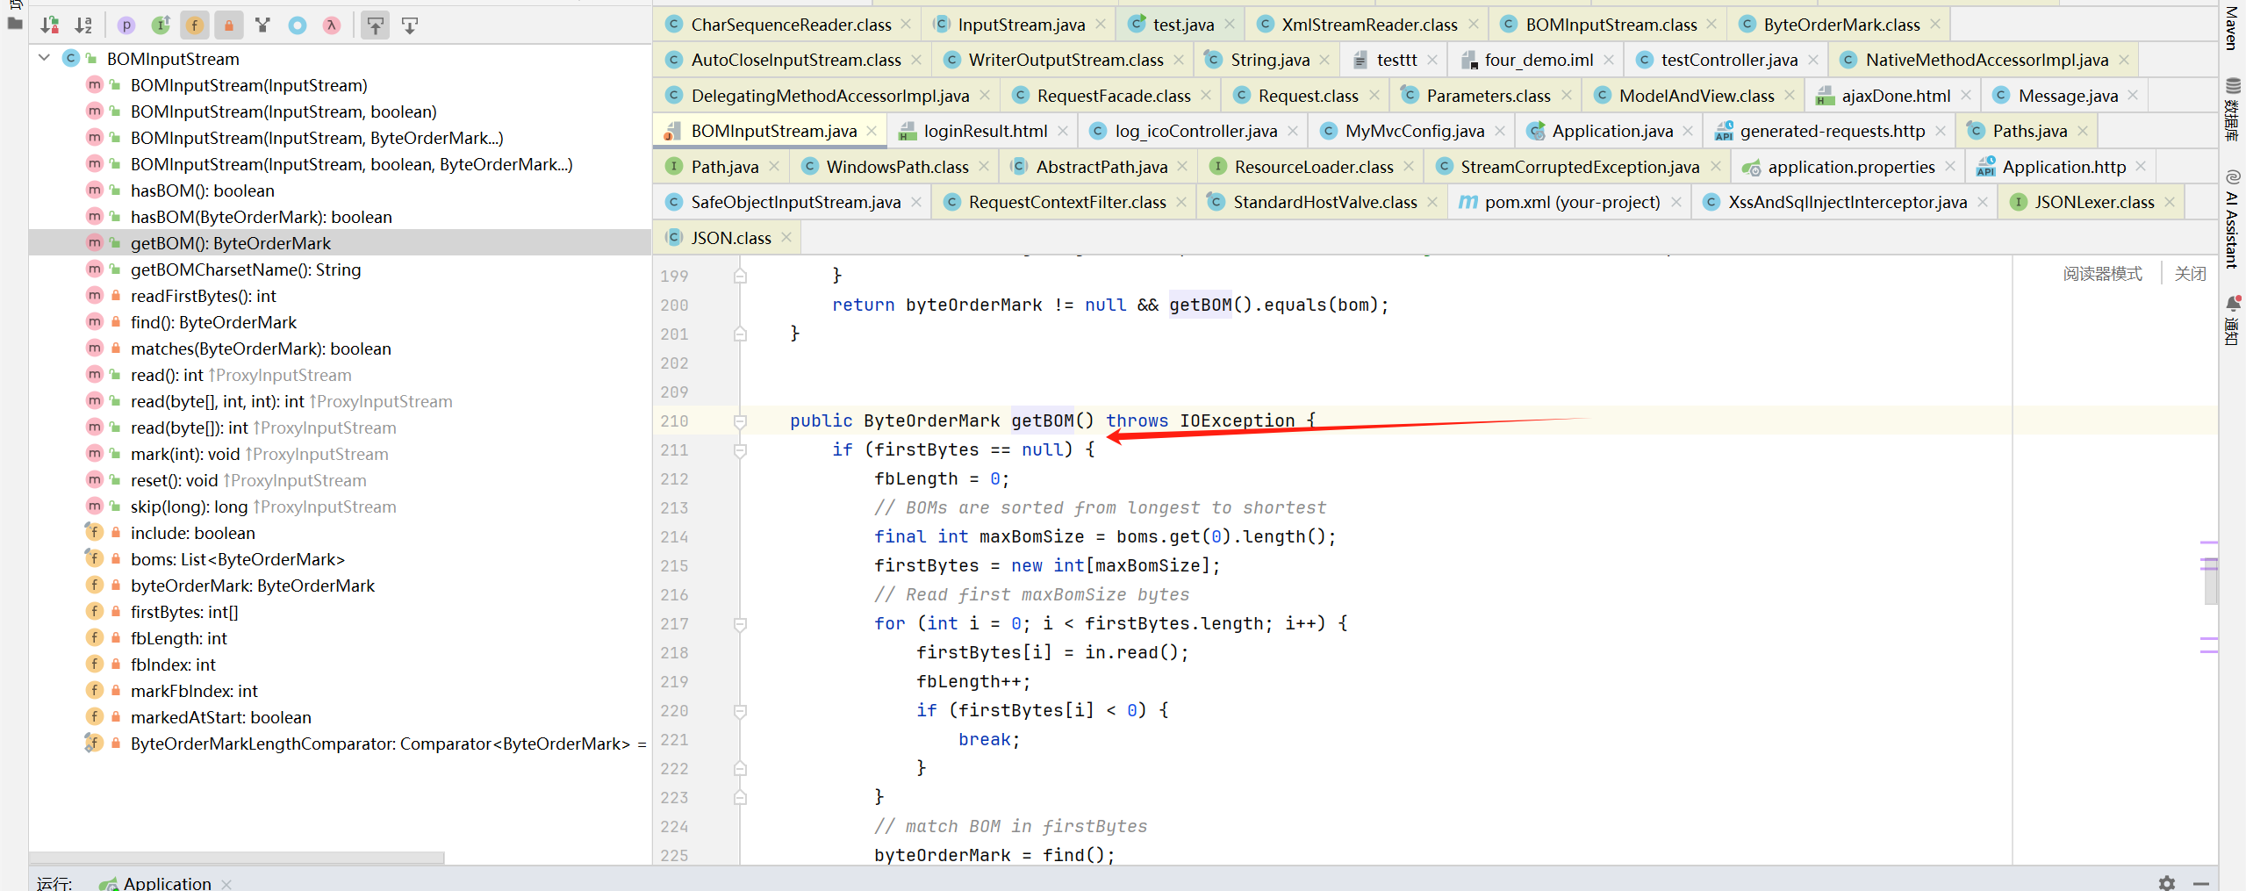Close the Path.java tab
The image size is (2246, 891).
(774, 167)
